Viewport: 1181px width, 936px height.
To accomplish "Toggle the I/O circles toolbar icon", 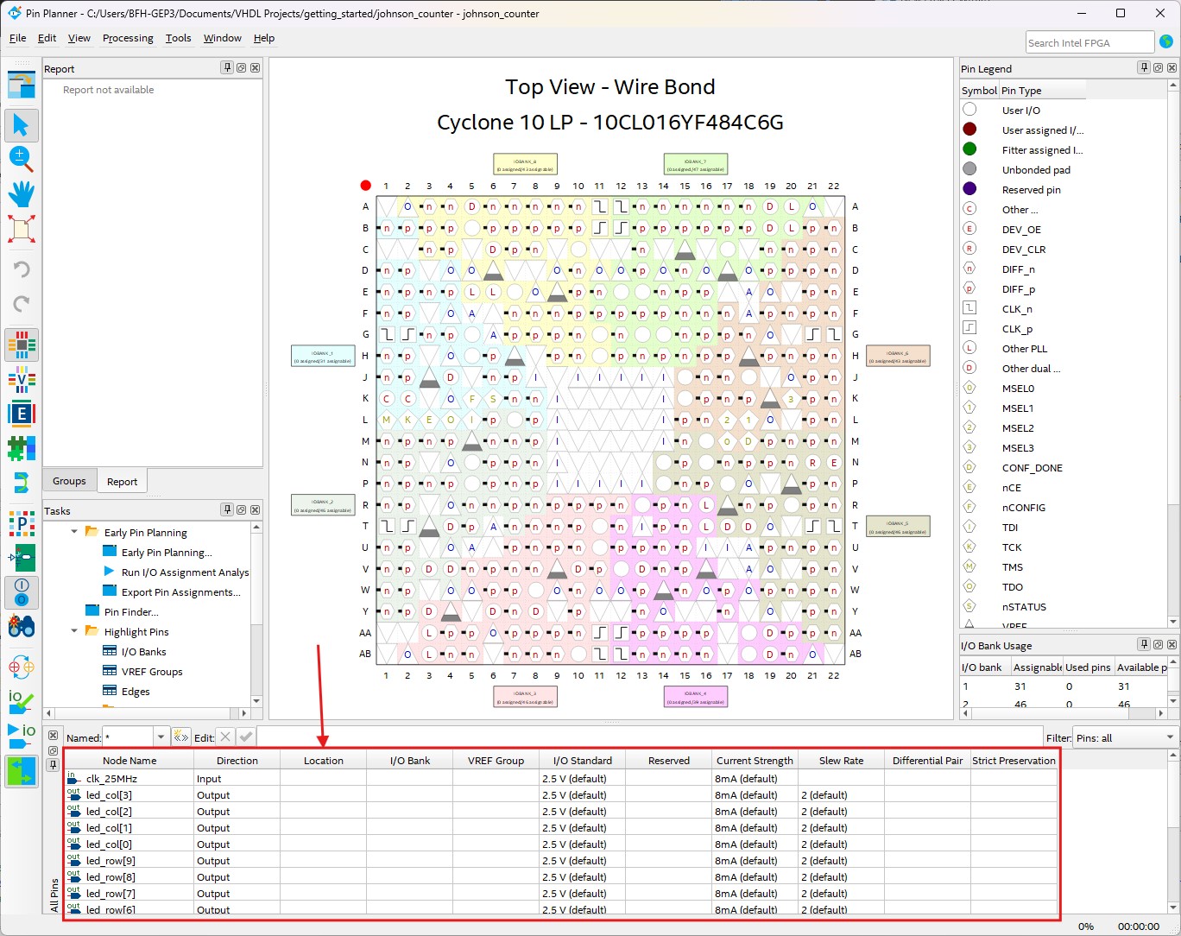I will pos(22,592).
